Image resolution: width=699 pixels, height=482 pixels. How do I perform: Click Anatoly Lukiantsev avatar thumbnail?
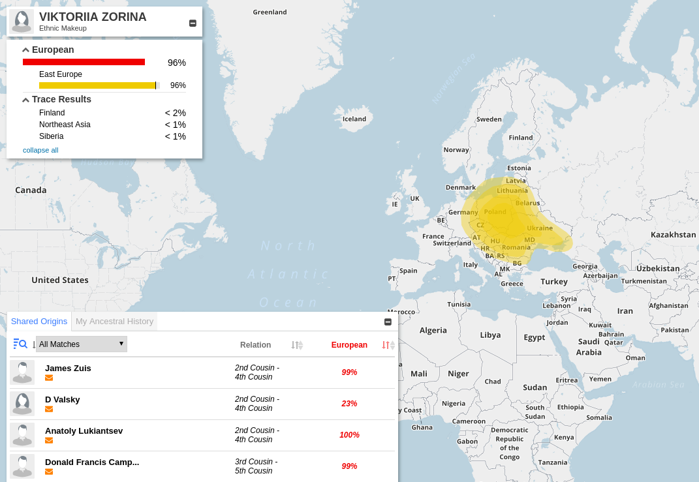(x=22, y=435)
